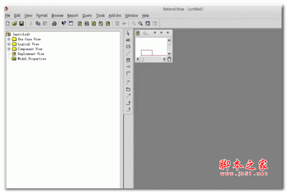This screenshot has height=193, width=287.
Task: Select the Interface lollipop tool
Action: [128, 67]
